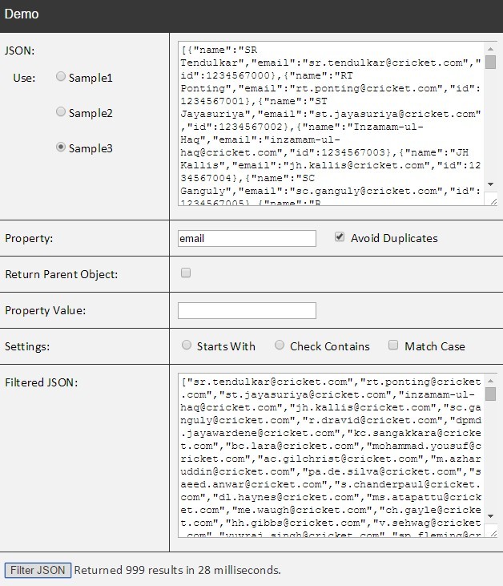Viewport: 503px width, 586px height.
Task: Select the Starts With radio option
Action: (x=187, y=346)
